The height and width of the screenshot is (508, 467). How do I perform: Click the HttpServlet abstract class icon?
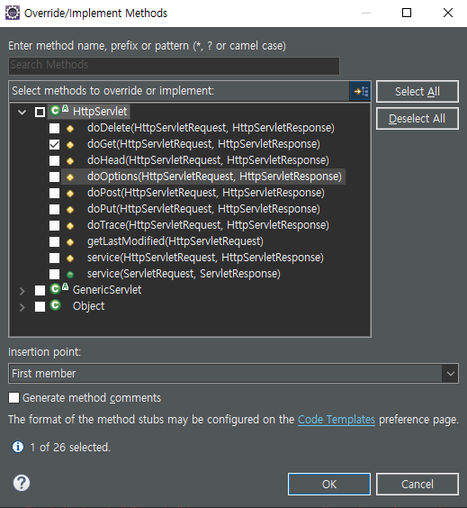pos(59,110)
